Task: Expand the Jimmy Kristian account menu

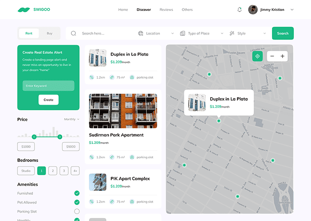Action: [292, 10]
